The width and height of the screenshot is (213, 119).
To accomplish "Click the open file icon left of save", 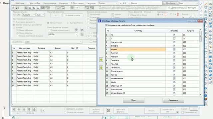I will pos(13,8).
